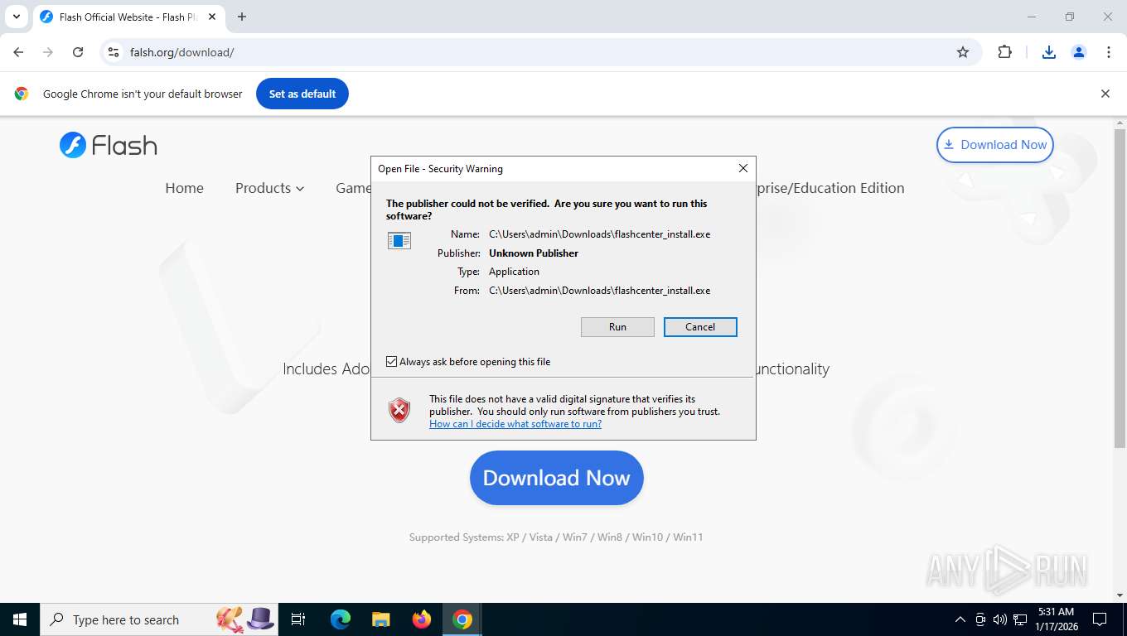Open the Chrome downloads icon
Screen dimensions: 1127x636
click(1049, 52)
